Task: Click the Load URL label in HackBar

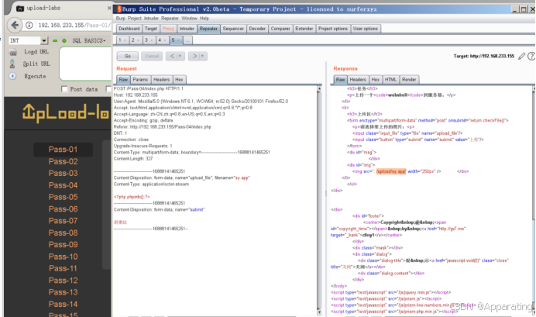Action: (36, 52)
